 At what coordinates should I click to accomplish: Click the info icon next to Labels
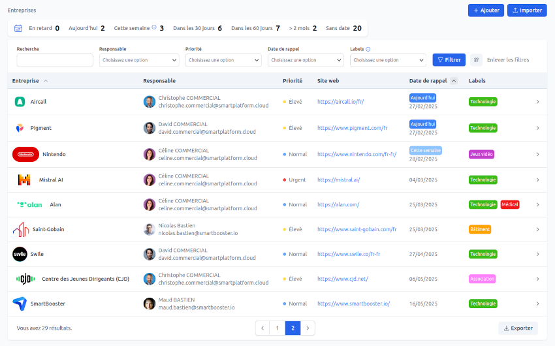tap(368, 49)
